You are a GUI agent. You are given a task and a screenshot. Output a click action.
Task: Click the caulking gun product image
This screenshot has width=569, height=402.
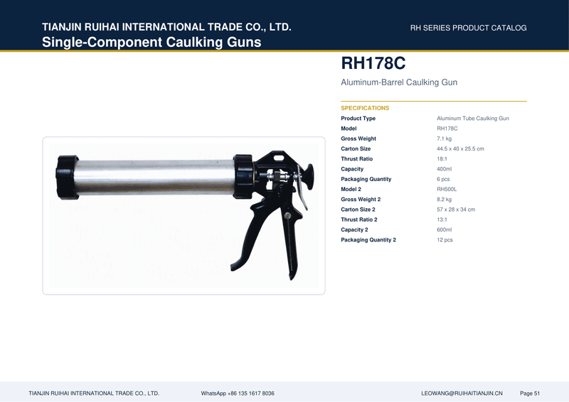tap(184, 216)
